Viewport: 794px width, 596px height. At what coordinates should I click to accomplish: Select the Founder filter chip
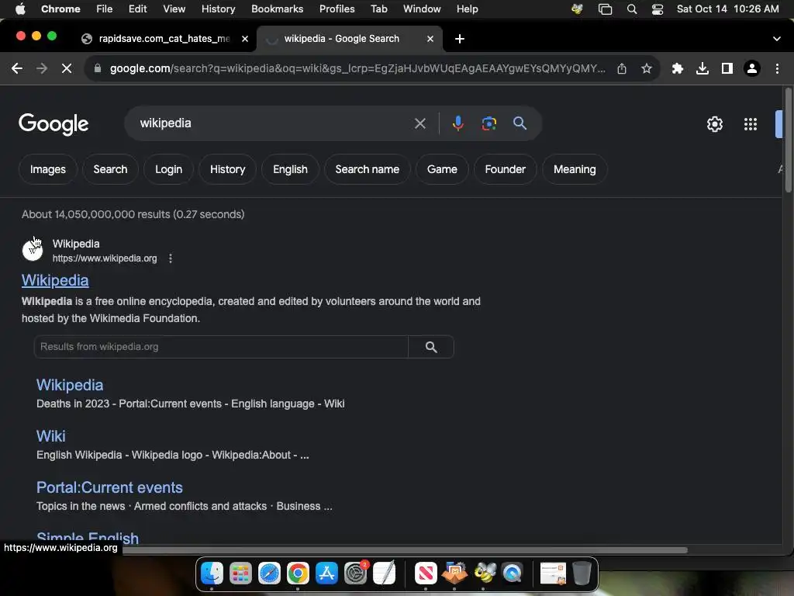pos(505,169)
